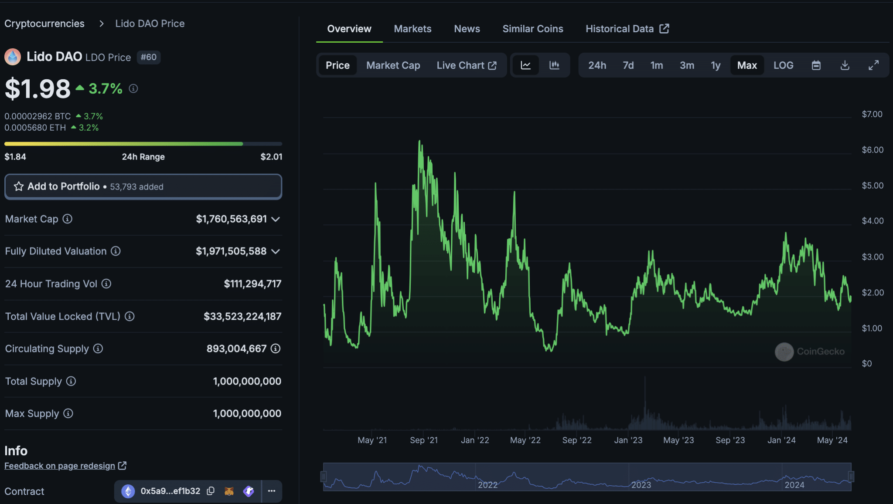The image size is (893, 504).
Task: Download the chart data icon
Action: (x=845, y=65)
